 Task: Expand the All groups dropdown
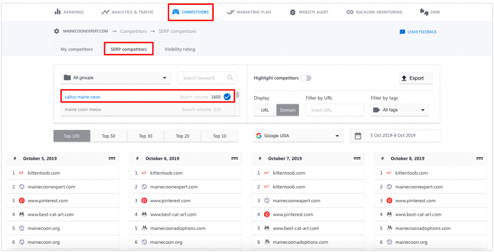tap(116, 78)
